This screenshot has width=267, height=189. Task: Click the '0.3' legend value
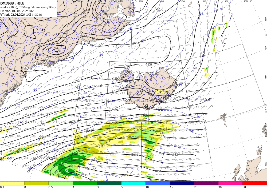click(x=26, y=187)
